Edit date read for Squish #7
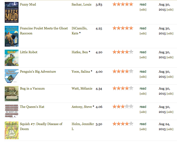Image resolution: width=177 pixels, height=142 pixels. [x=170, y=129]
